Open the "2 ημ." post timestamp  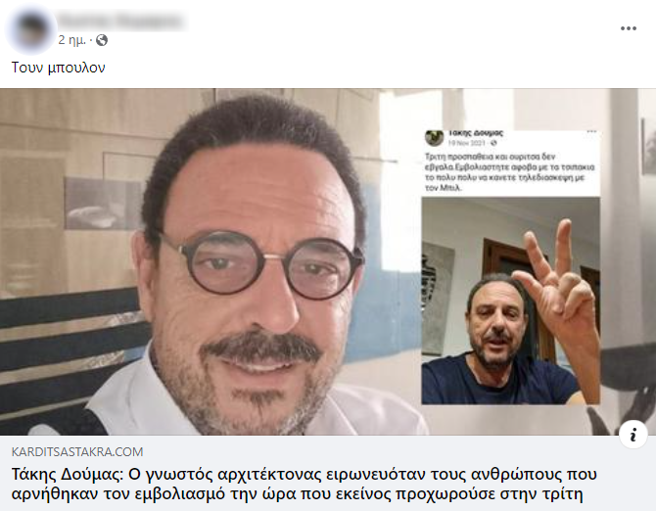click(71, 40)
